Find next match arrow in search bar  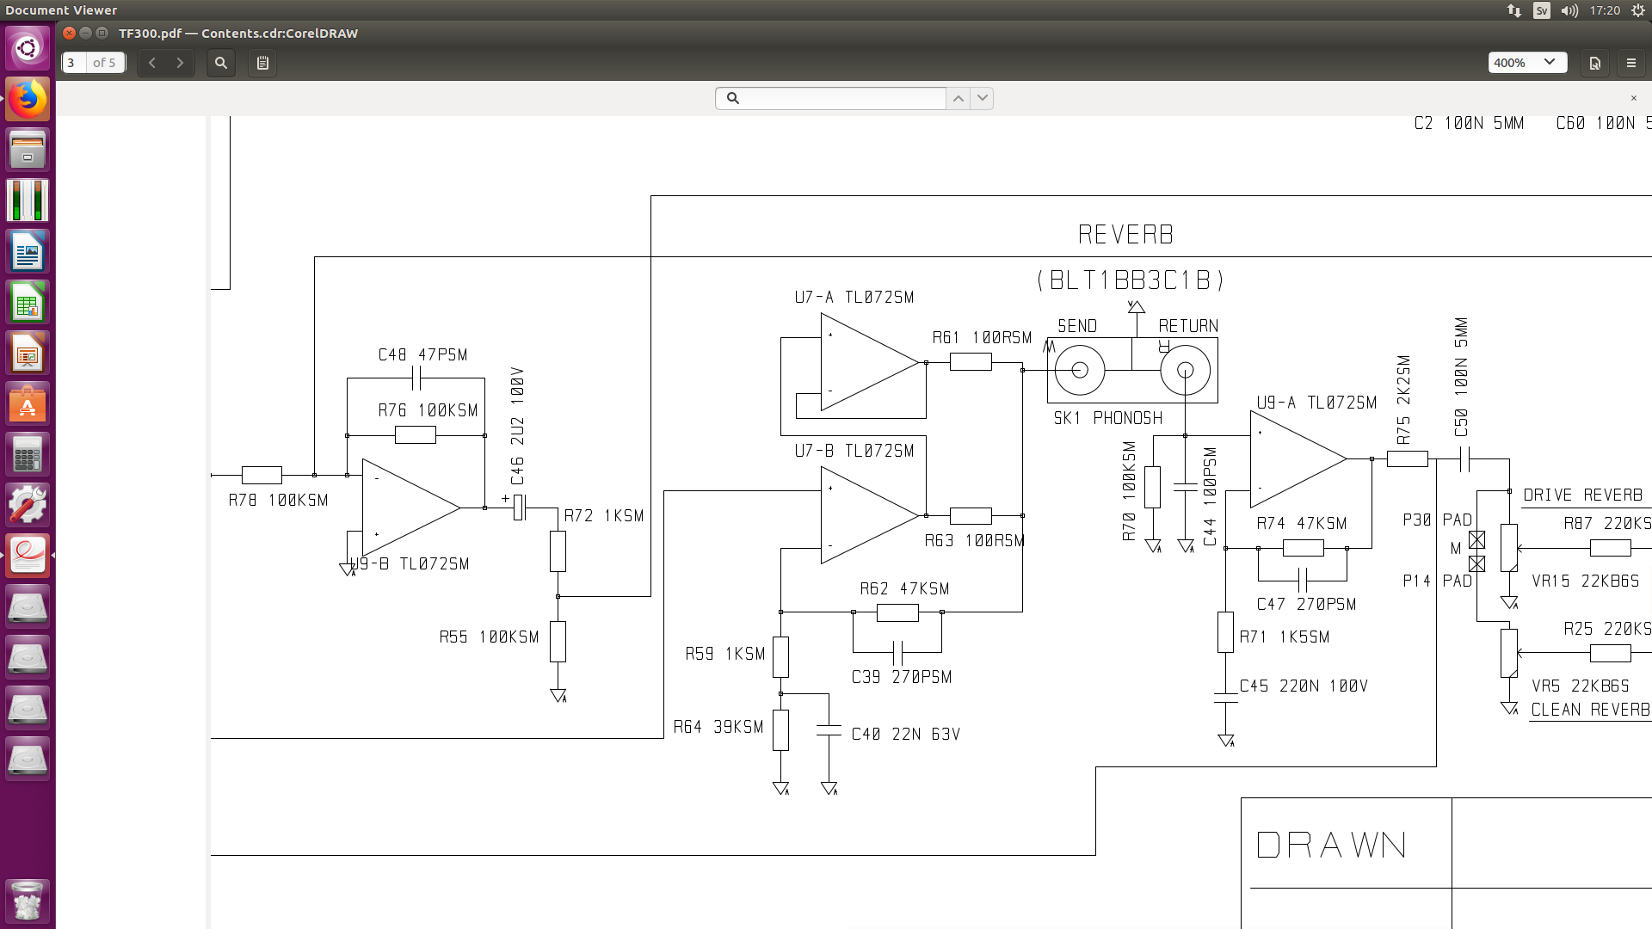pos(982,98)
